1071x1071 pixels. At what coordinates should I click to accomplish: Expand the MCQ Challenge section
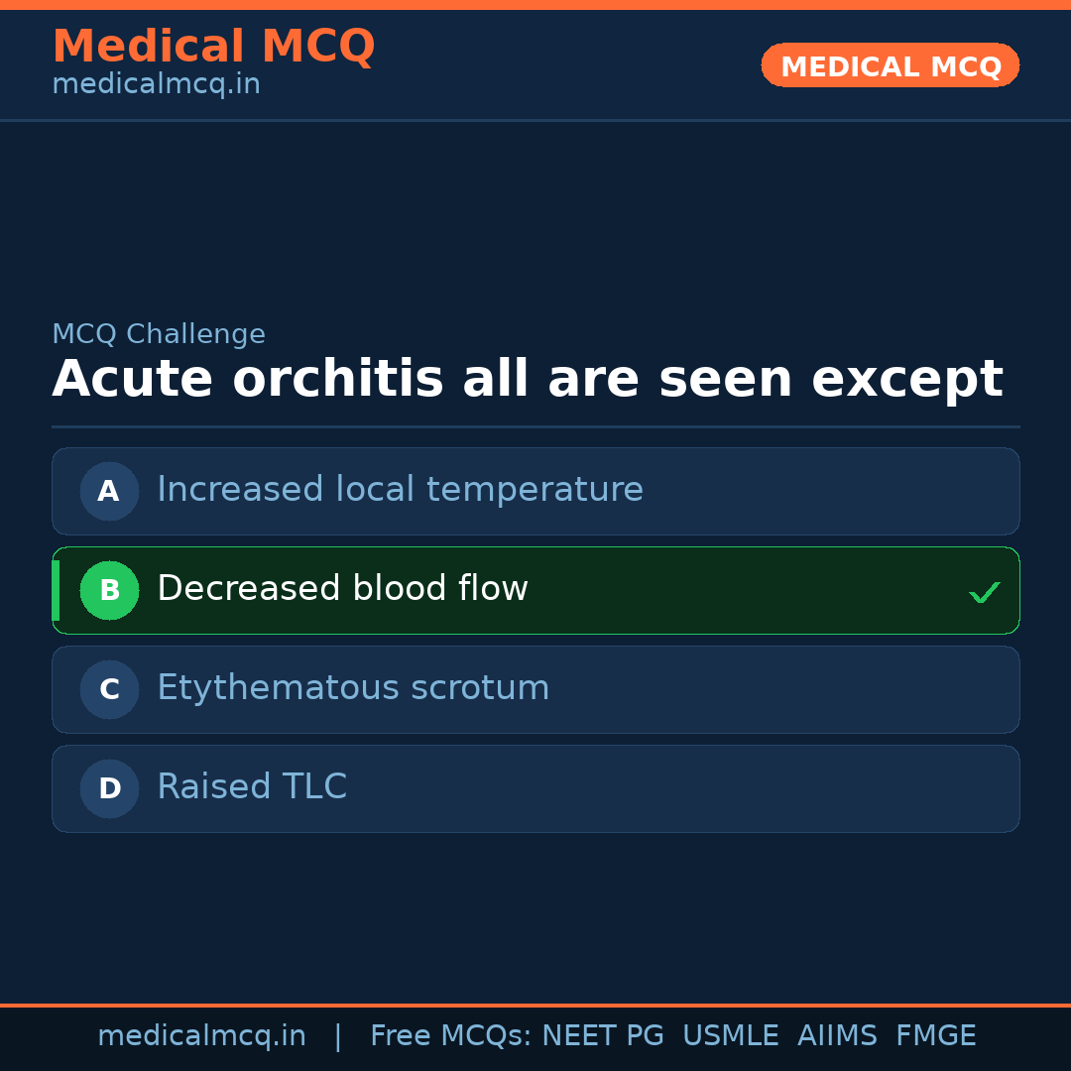pyautogui.click(x=159, y=333)
